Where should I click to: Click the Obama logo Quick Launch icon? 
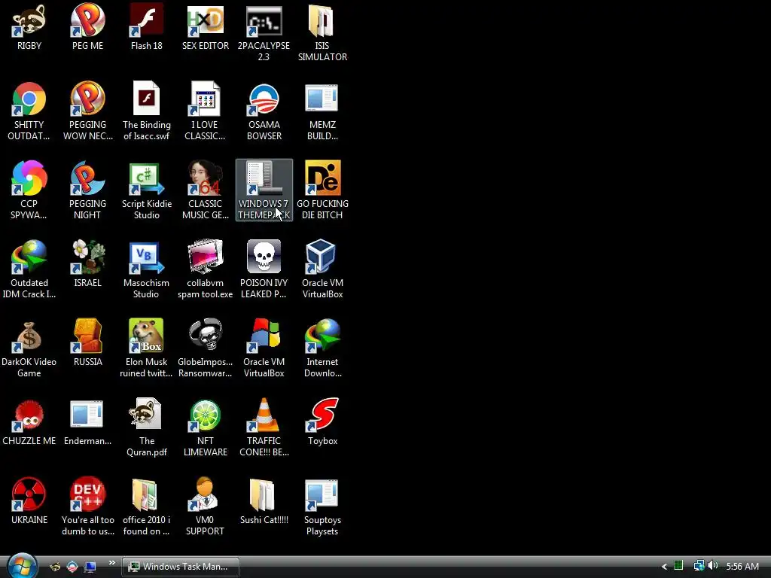[x=72, y=567]
